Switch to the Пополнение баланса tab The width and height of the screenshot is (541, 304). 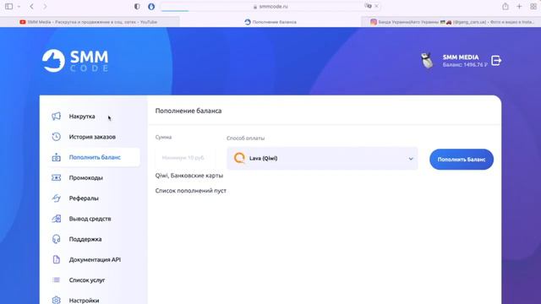[x=270, y=22]
